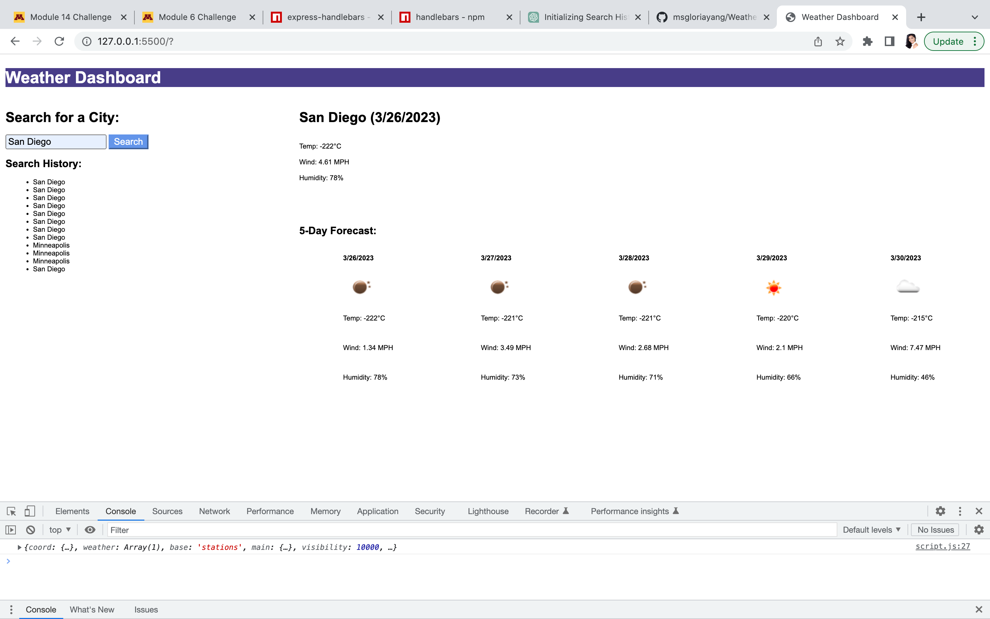Clear the console with the clear icon

click(31, 529)
